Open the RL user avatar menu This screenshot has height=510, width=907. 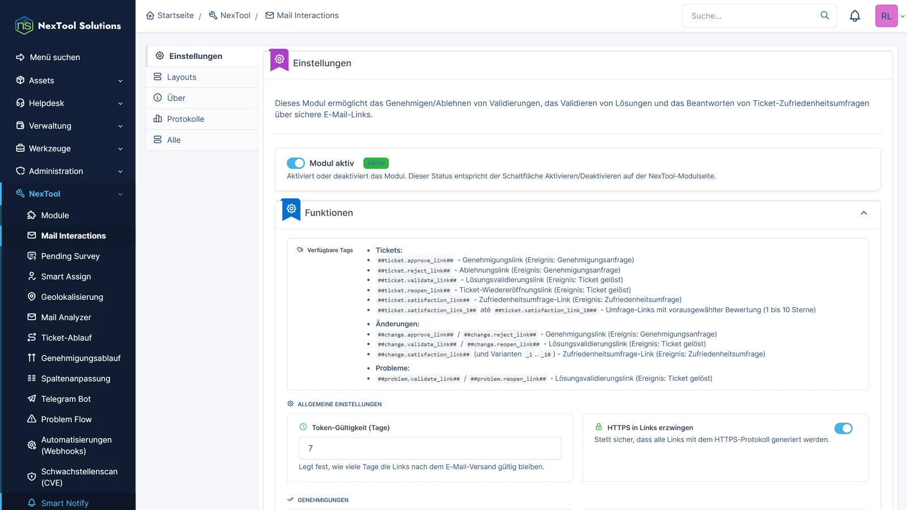tap(887, 16)
